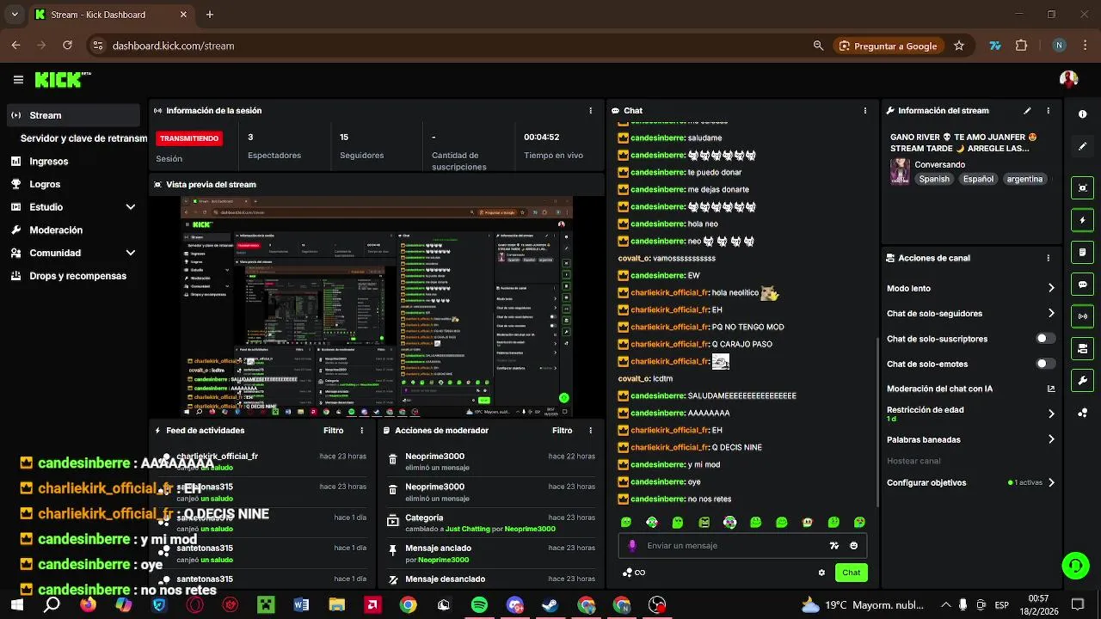Viewport: 1101px width, 619px height.
Task: Pick the monkey emote in emote row
Action: coord(808,522)
